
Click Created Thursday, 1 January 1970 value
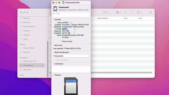point(75,25)
